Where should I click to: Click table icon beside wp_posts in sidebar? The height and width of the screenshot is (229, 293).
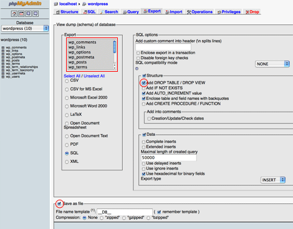pyautogui.click(x=3, y=61)
